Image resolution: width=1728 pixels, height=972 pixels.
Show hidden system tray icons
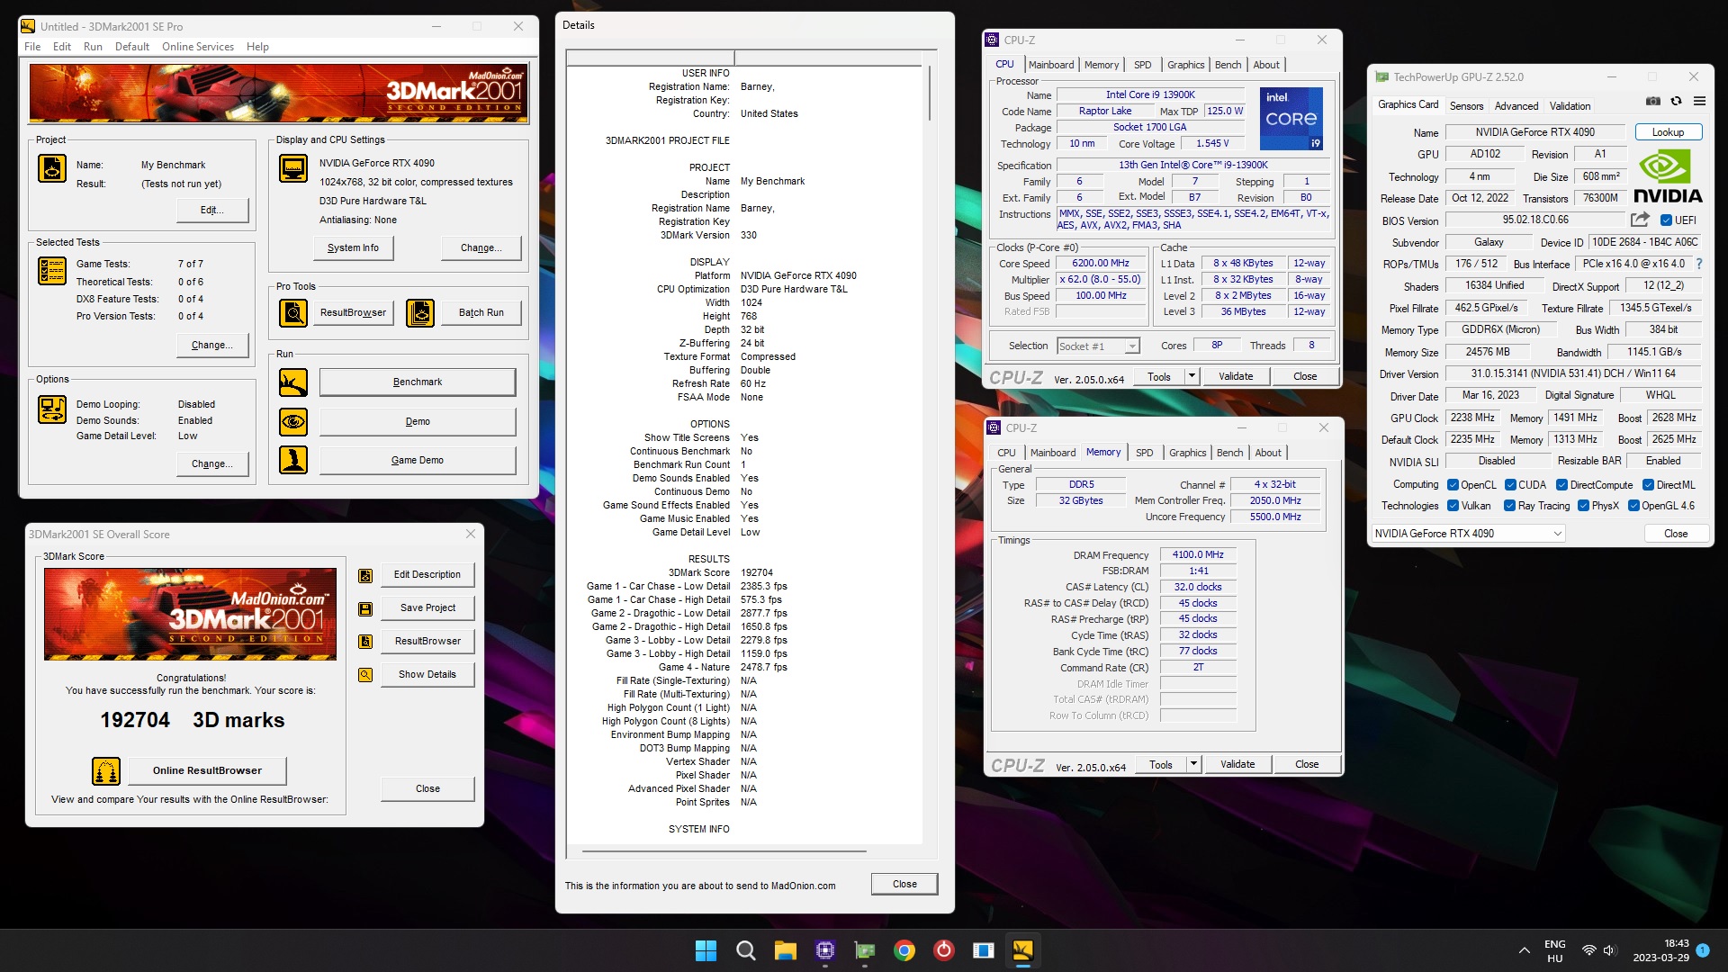[1524, 950]
